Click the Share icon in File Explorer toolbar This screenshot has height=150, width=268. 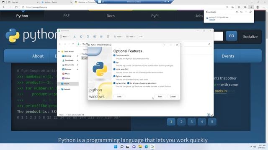click(x=101, y=37)
